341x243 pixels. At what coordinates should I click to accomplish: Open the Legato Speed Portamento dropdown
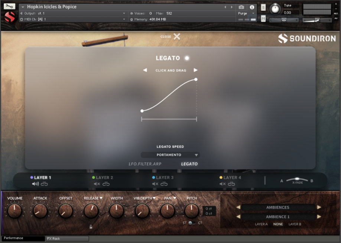(170, 155)
